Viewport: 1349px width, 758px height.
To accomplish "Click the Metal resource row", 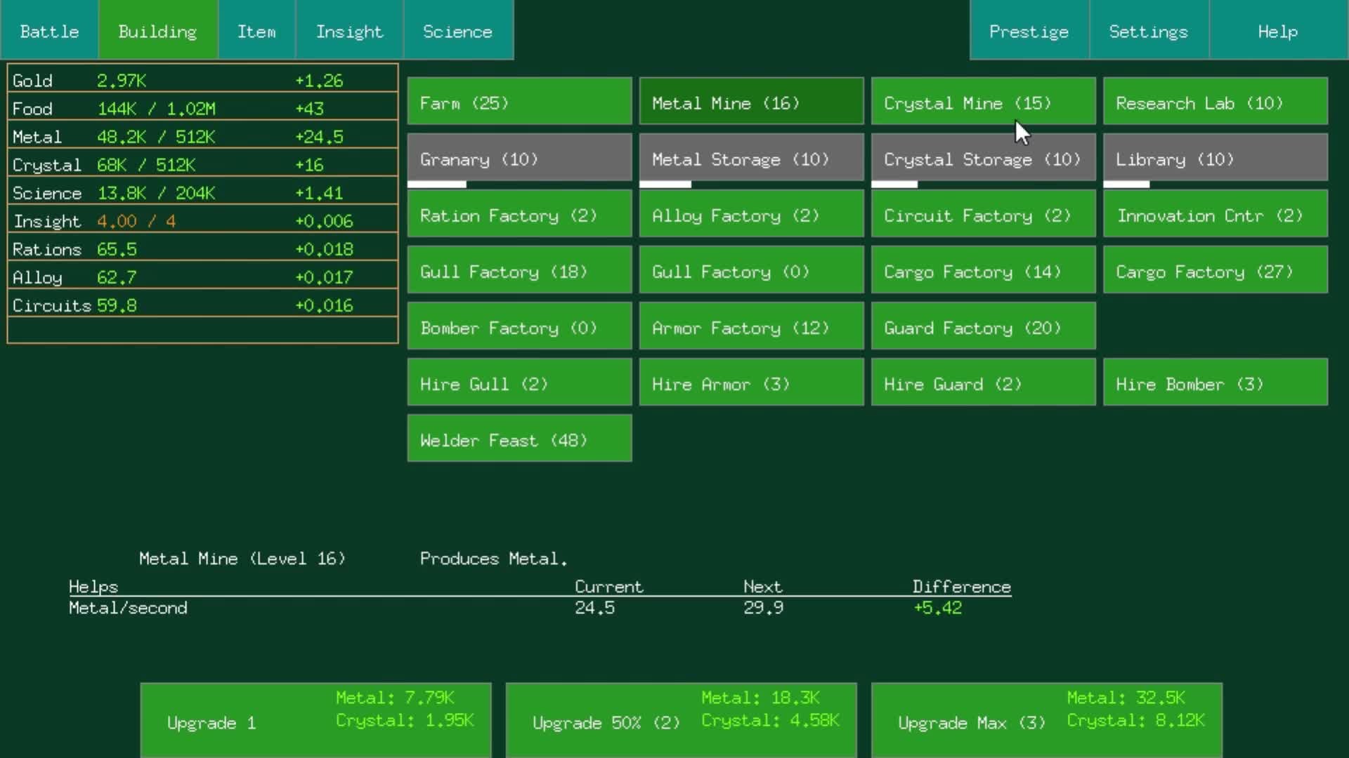I will click(x=202, y=136).
